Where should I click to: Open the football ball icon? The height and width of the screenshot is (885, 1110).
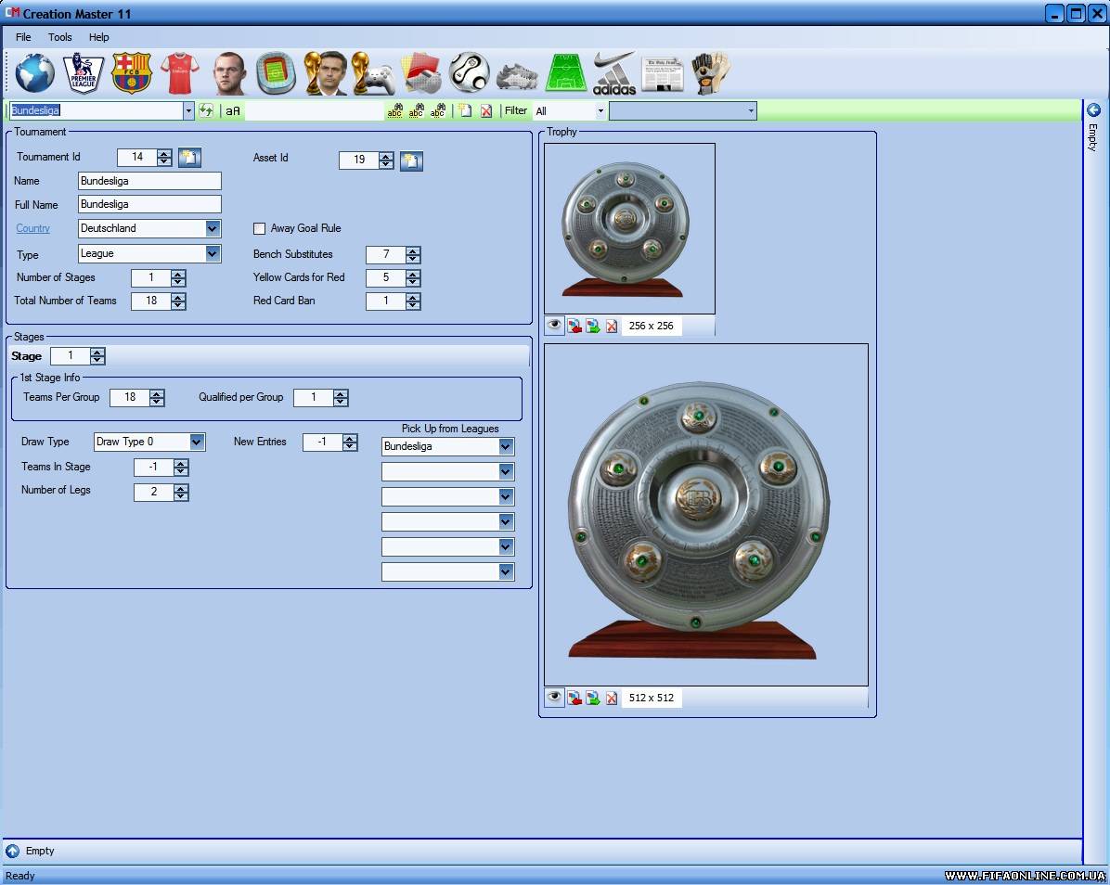point(470,73)
